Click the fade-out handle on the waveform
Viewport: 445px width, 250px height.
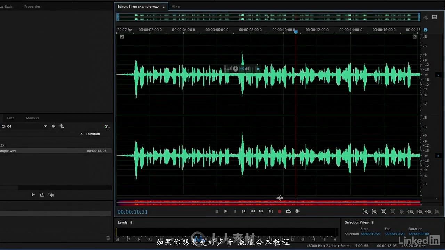coord(415,36)
